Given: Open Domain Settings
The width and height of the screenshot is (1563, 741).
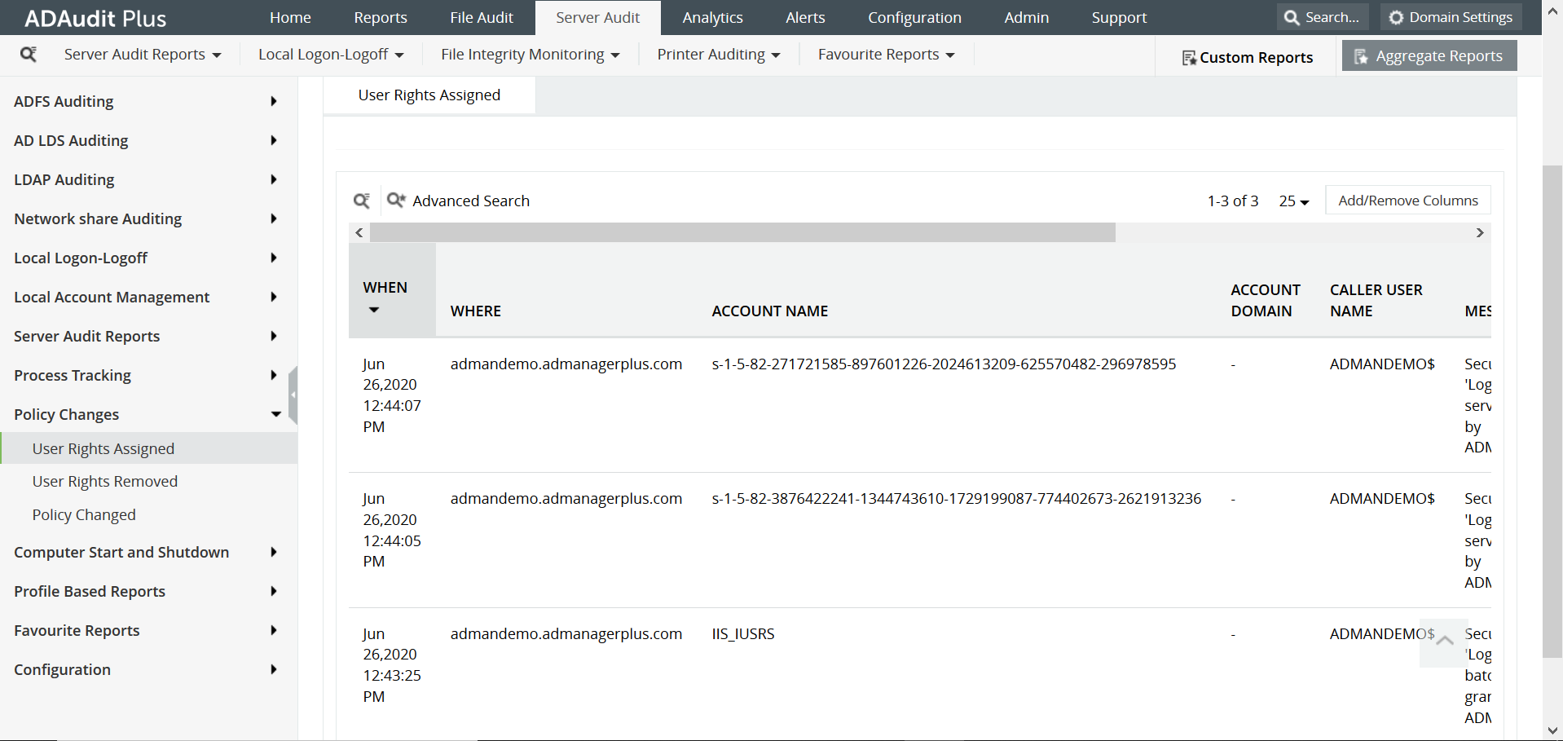Looking at the screenshot, I should pyautogui.click(x=1450, y=16).
